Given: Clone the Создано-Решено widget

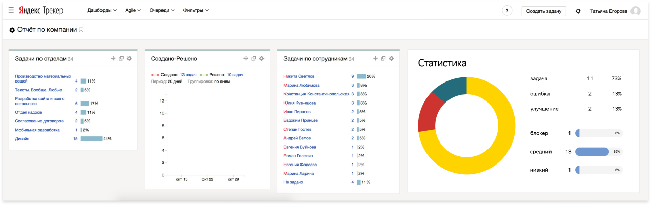Looking at the screenshot, I should click(x=253, y=58).
